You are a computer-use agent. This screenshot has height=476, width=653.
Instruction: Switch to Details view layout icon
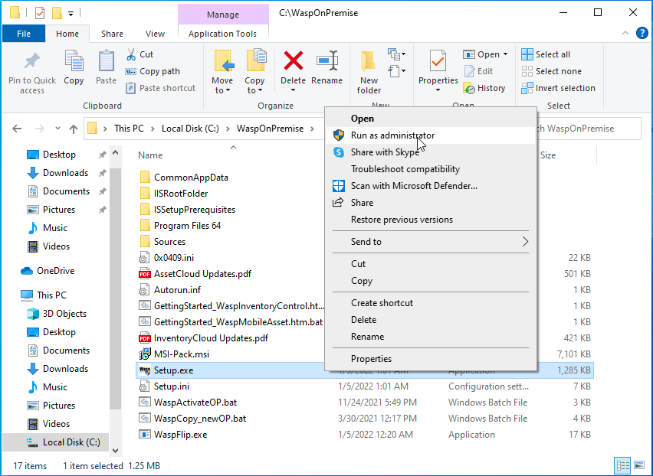pos(622,465)
